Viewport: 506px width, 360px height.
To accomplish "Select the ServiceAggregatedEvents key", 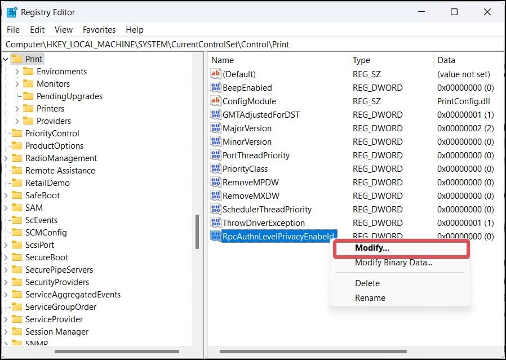I will (73, 295).
